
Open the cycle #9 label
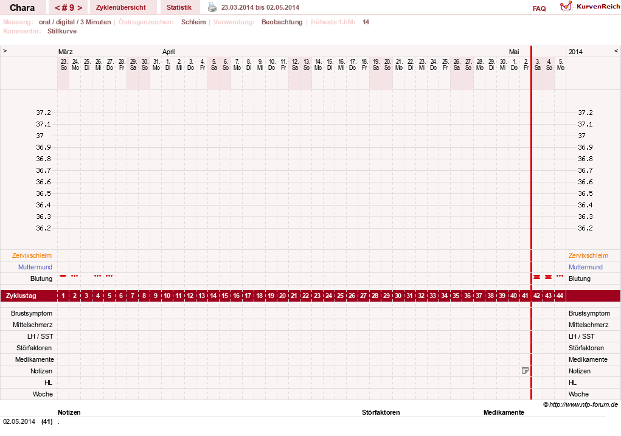click(x=69, y=7)
